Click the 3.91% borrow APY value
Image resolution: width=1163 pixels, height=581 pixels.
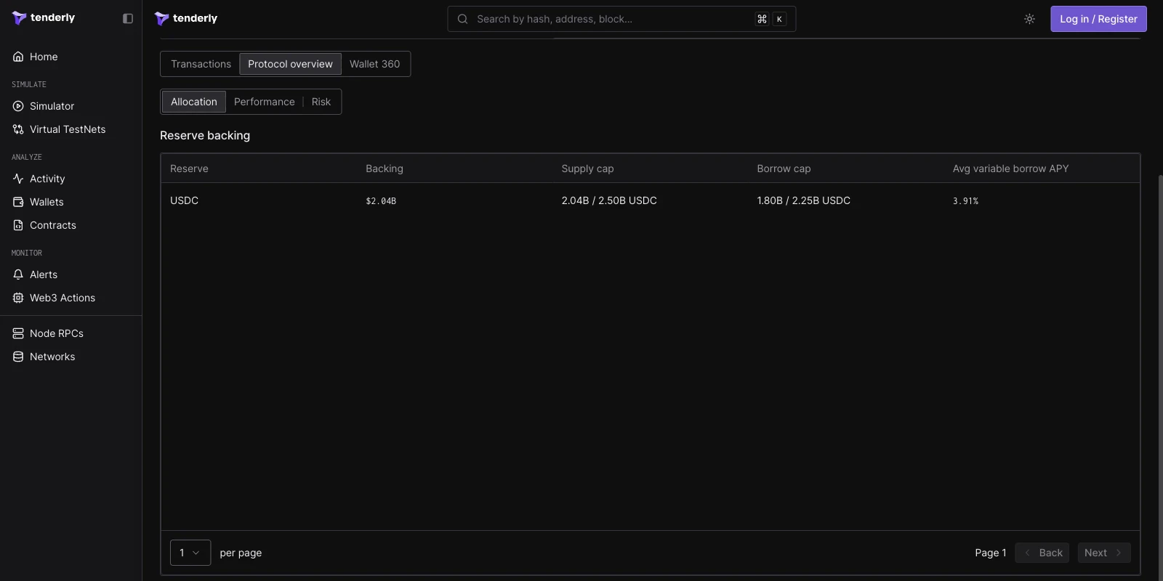click(965, 201)
